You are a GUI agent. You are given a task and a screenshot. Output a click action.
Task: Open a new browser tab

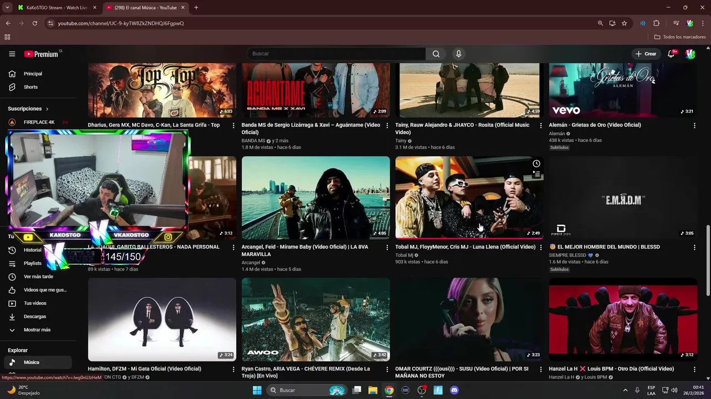(x=196, y=7)
